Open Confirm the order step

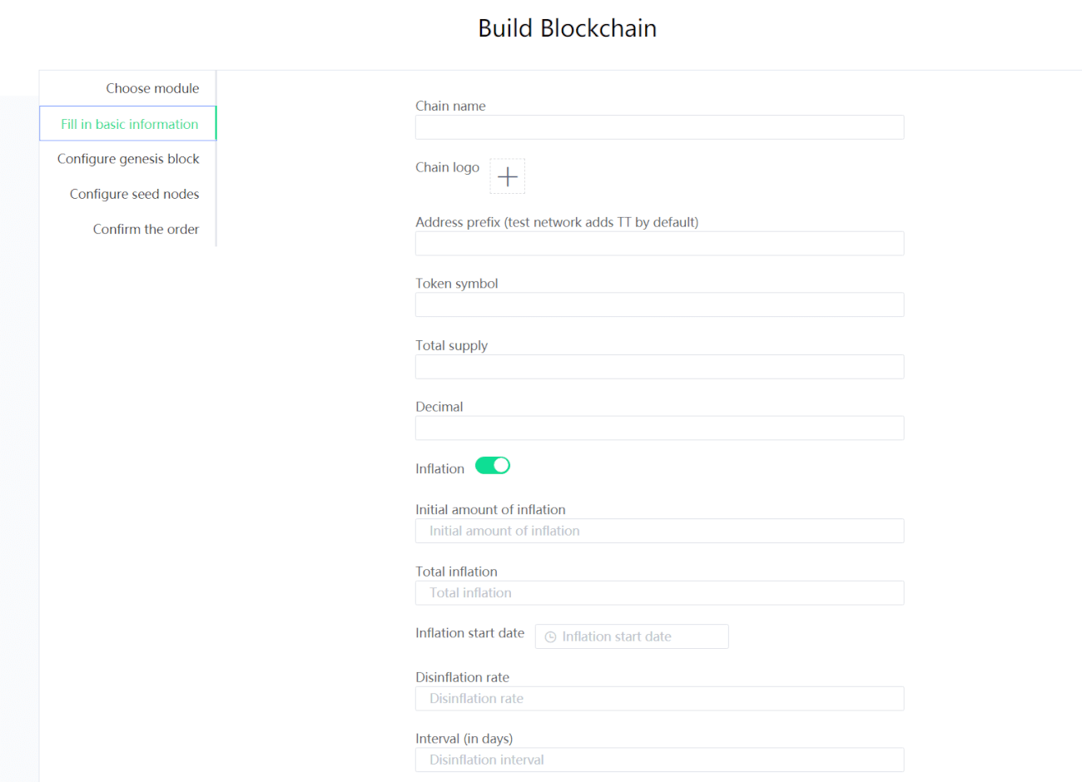pos(146,230)
